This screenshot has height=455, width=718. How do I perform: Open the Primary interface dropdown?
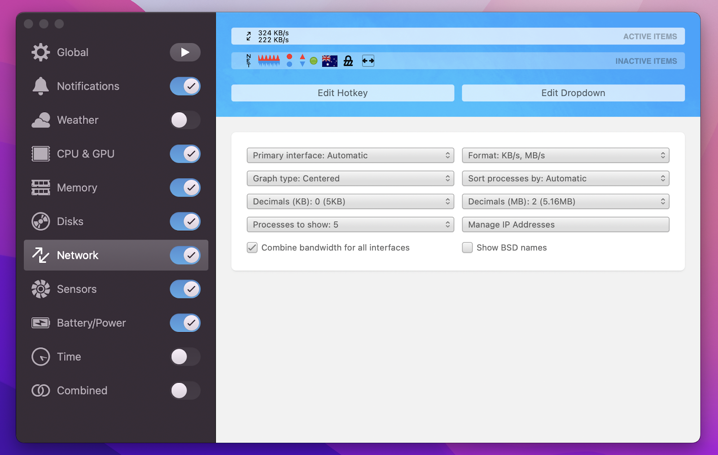pos(350,155)
